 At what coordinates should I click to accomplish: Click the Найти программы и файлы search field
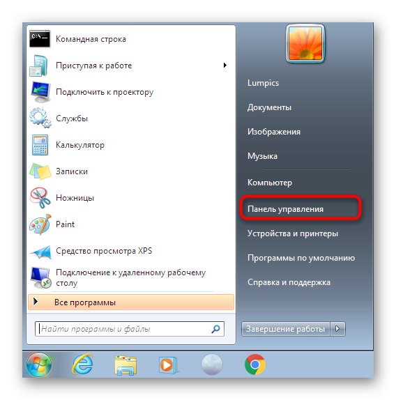(x=130, y=329)
